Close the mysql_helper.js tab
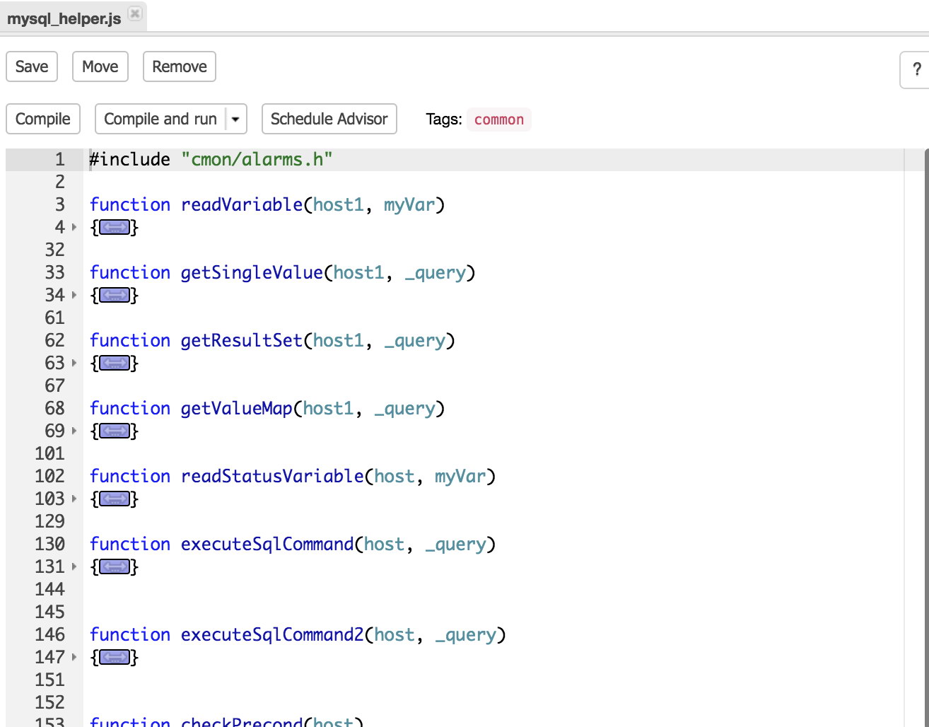 coord(135,13)
